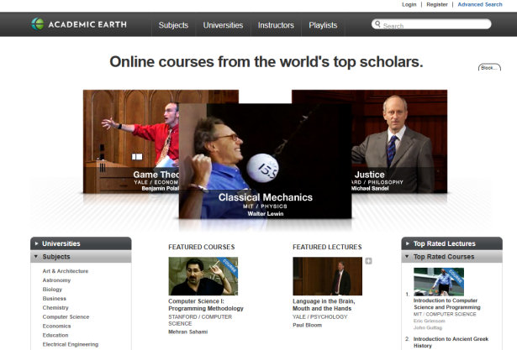Image resolution: width=517 pixels, height=350 pixels.
Task: Select the Game Theory carousel slide
Action: (x=131, y=141)
